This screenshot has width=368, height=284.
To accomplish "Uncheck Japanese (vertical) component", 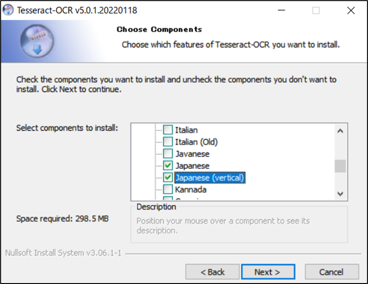I will (168, 178).
